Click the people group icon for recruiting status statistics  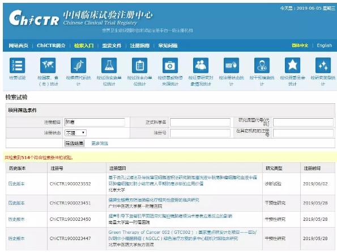pos(201,65)
